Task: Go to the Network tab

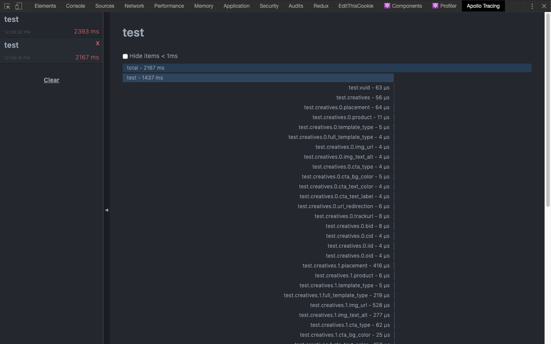Action: pos(134,6)
